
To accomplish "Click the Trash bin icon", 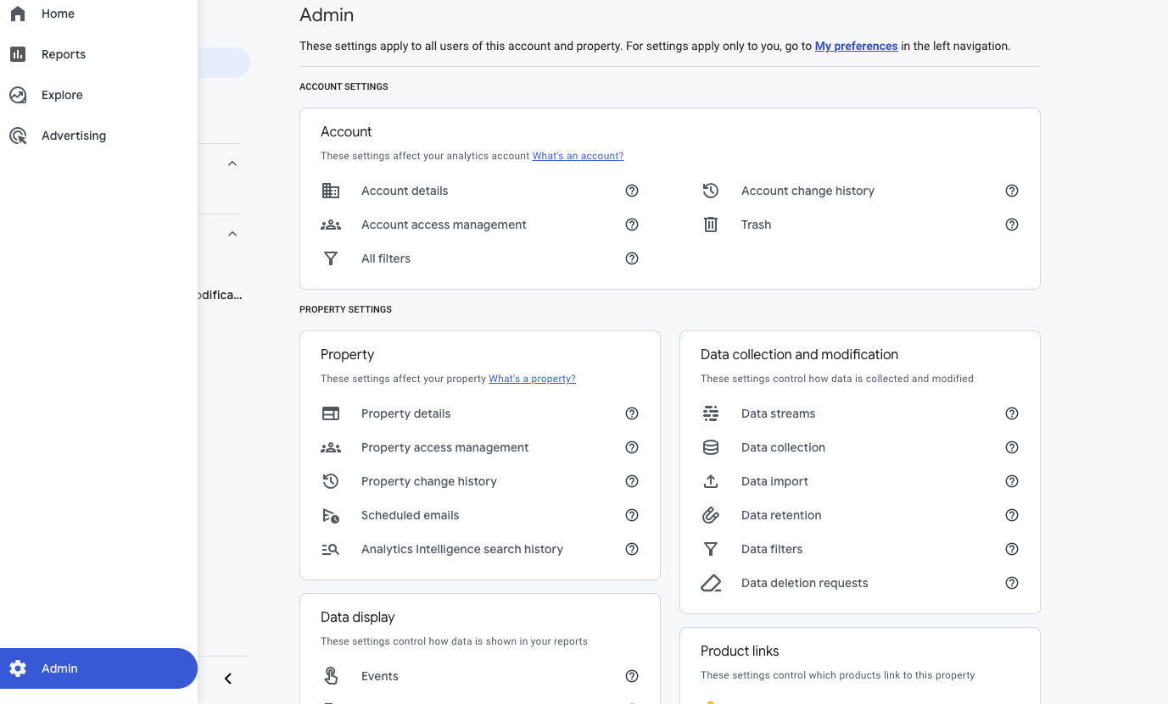I will tap(711, 225).
